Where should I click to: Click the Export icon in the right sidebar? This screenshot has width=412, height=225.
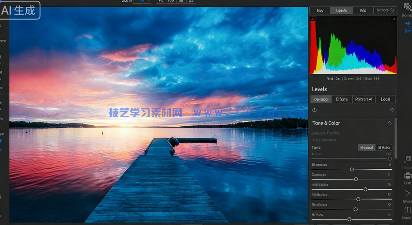[x=407, y=210]
